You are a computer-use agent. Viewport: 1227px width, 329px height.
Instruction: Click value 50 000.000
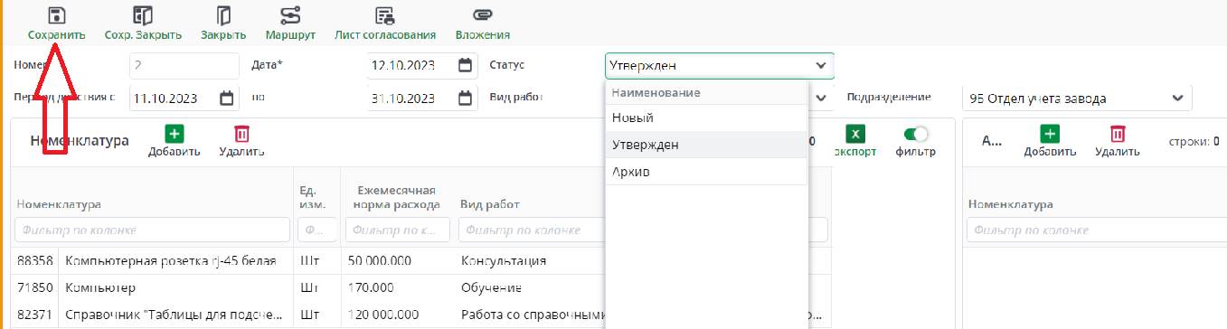(x=379, y=260)
